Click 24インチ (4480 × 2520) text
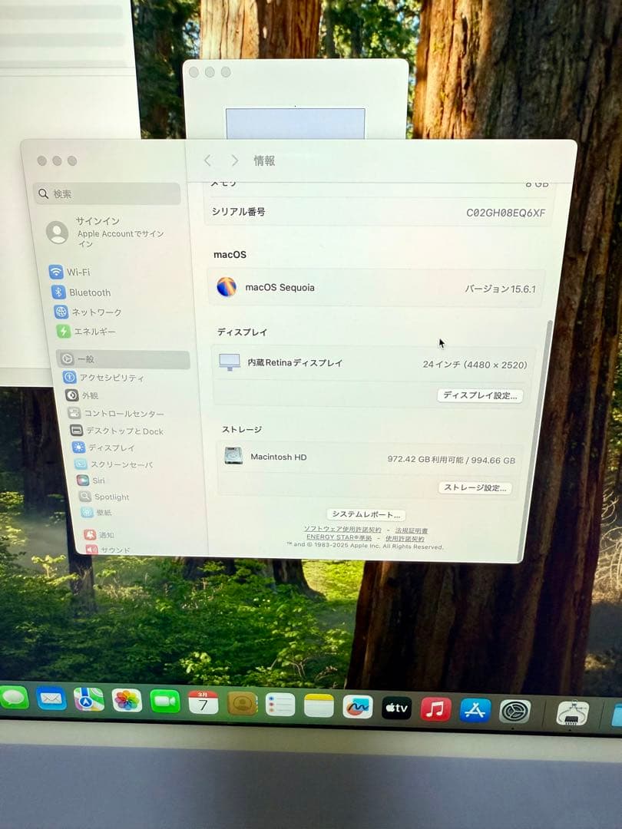 [x=475, y=365]
